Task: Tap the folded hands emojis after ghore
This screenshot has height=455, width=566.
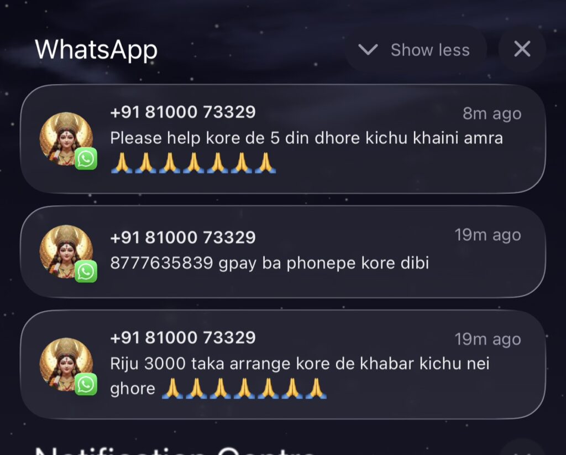Action: (244, 389)
